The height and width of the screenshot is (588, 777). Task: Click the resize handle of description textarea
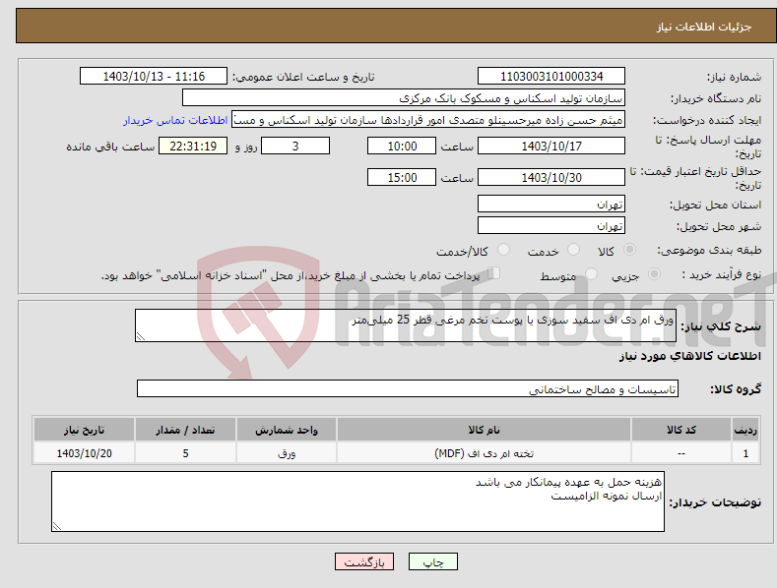141,336
